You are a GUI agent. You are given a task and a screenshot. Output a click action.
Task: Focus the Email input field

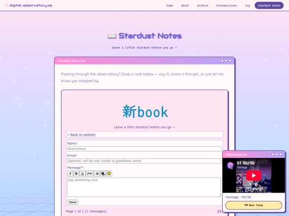(x=144, y=161)
